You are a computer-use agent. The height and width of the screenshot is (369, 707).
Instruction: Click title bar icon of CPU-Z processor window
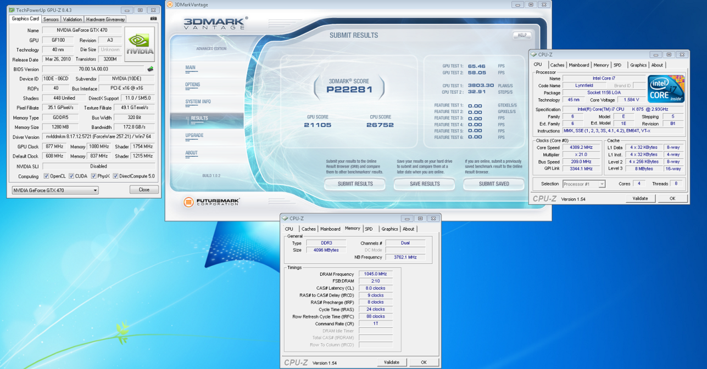point(533,55)
